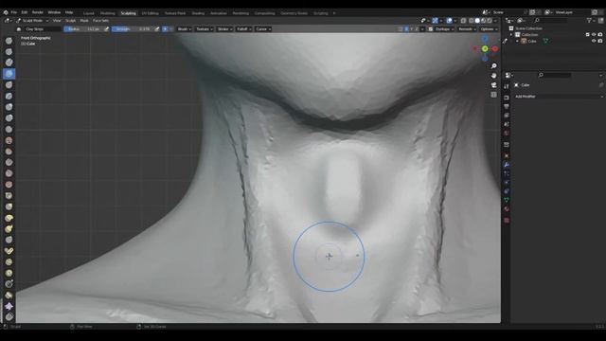Viewport: 606px width, 341px height.
Task: Open the Cursor dropdown
Action: [x=263, y=29]
